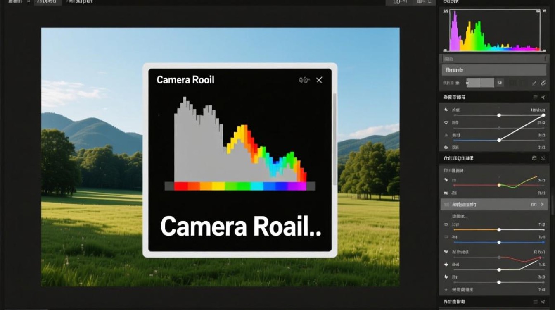
Task: Click the light gray bar above the gray swatches
Action: pos(494,70)
